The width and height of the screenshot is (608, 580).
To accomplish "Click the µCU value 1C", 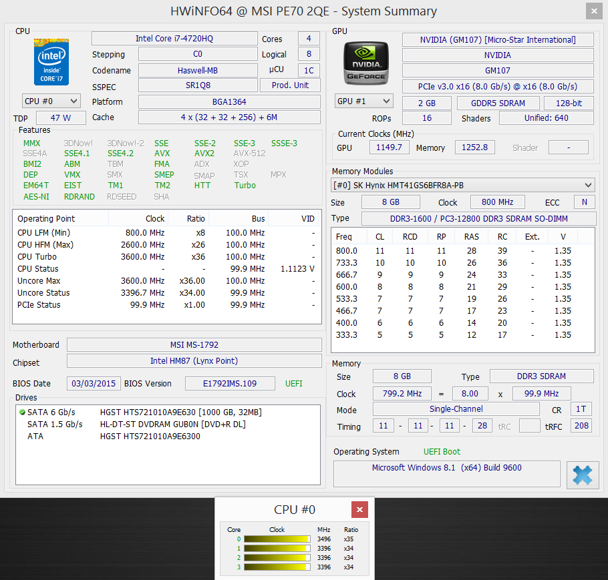I will pos(309,71).
